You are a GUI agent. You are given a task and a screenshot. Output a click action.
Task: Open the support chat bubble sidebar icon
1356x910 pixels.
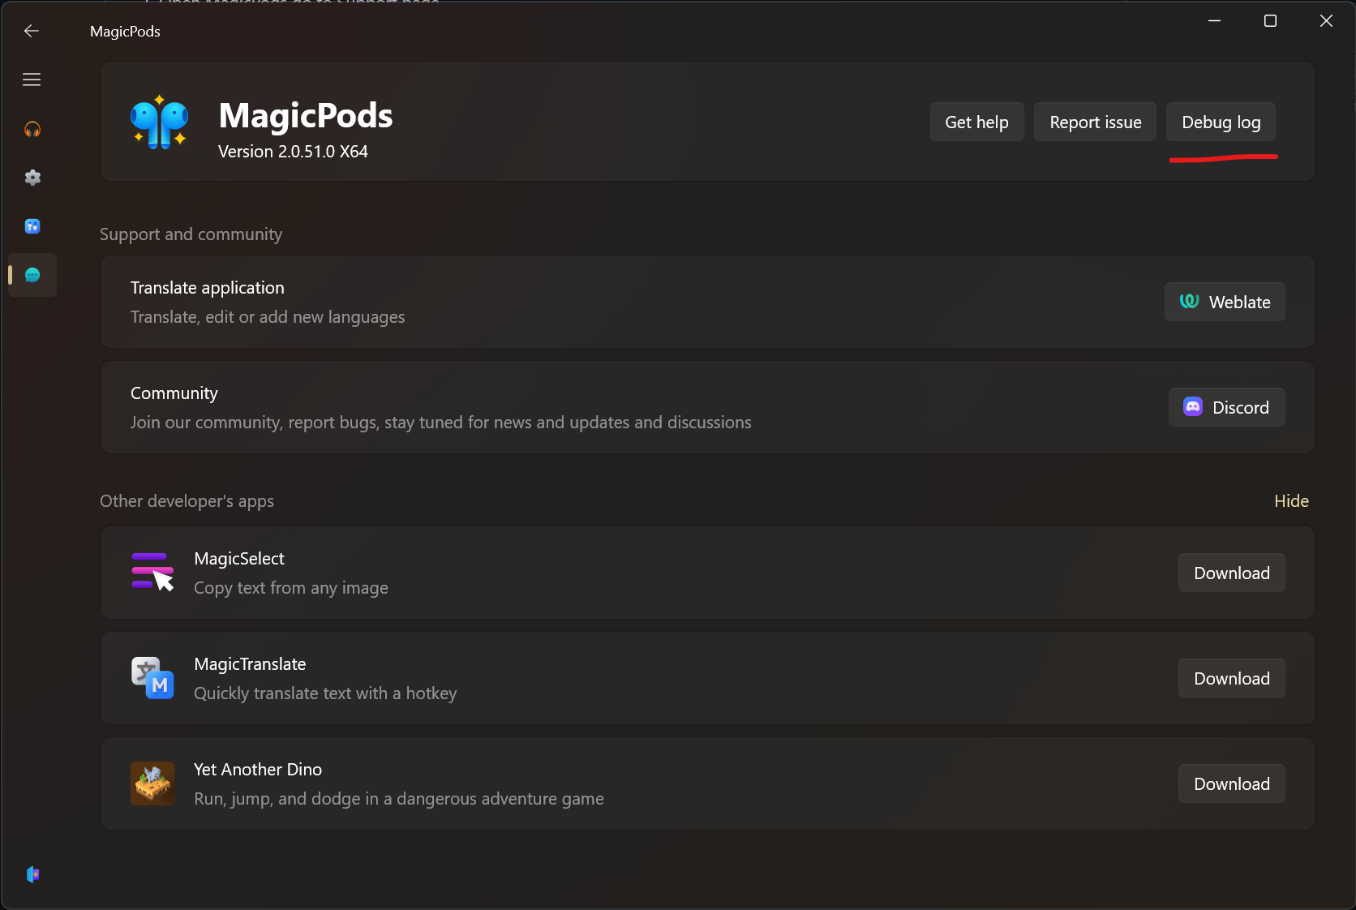(32, 275)
